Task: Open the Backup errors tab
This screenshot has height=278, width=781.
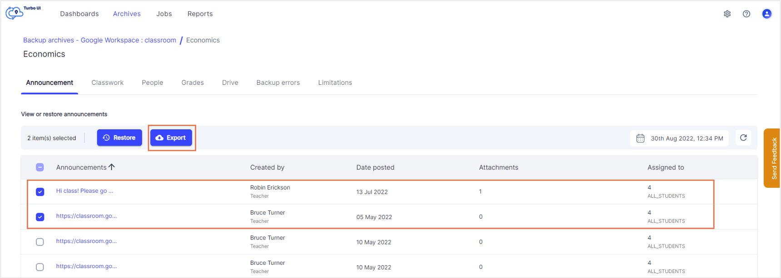Action: click(x=278, y=83)
